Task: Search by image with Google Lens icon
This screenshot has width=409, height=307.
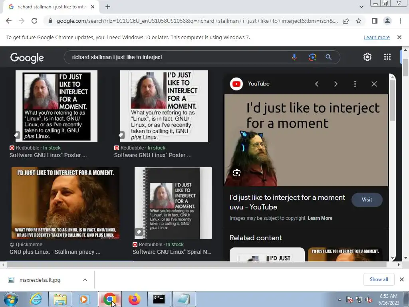Action: (312, 57)
